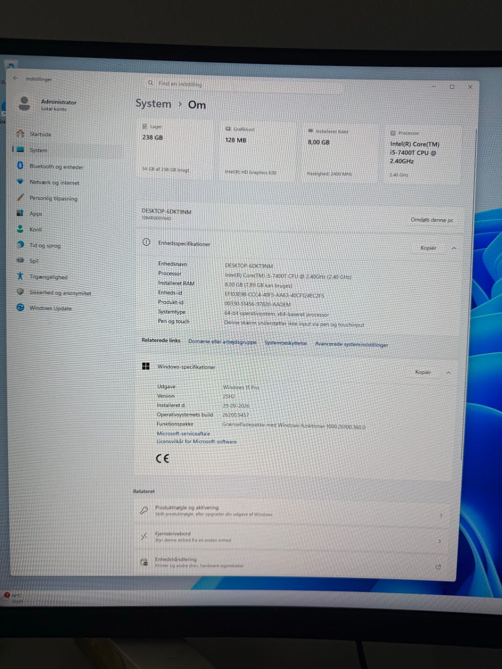The image size is (502, 669).
Task: Open the Fjernskrivebord chevron arrow
Action: click(x=439, y=541)
